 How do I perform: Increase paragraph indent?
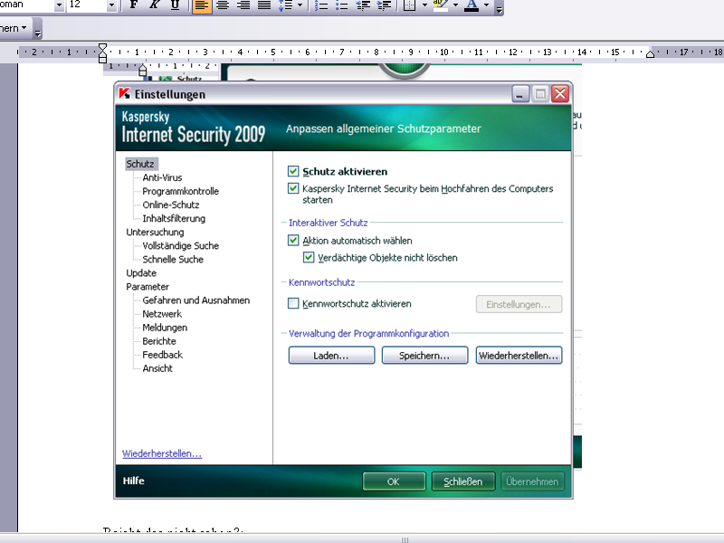(384, 5)
